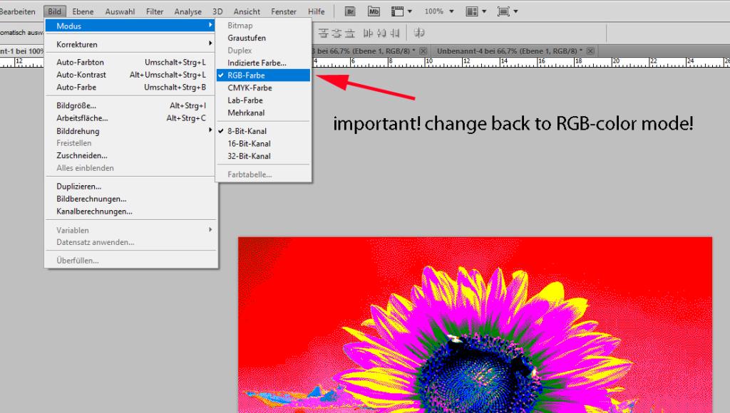This screenshot has width=730, height=413.
Task: Open the Filter menu
Action: [x=155, y=11]
